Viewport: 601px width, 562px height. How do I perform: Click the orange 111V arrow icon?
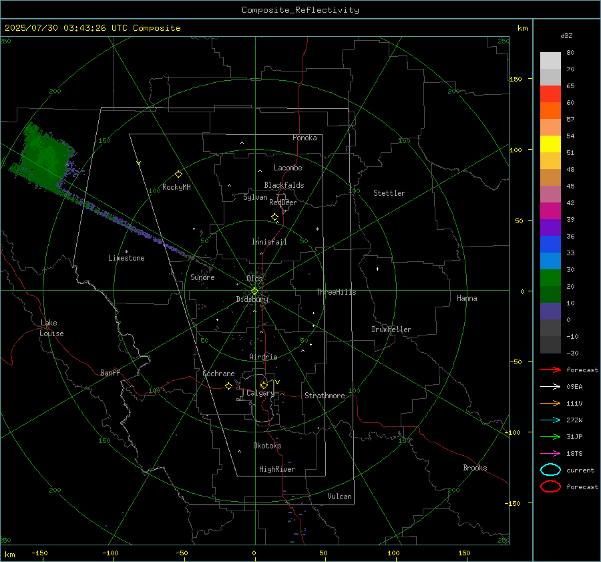click(x=550, y=403)
